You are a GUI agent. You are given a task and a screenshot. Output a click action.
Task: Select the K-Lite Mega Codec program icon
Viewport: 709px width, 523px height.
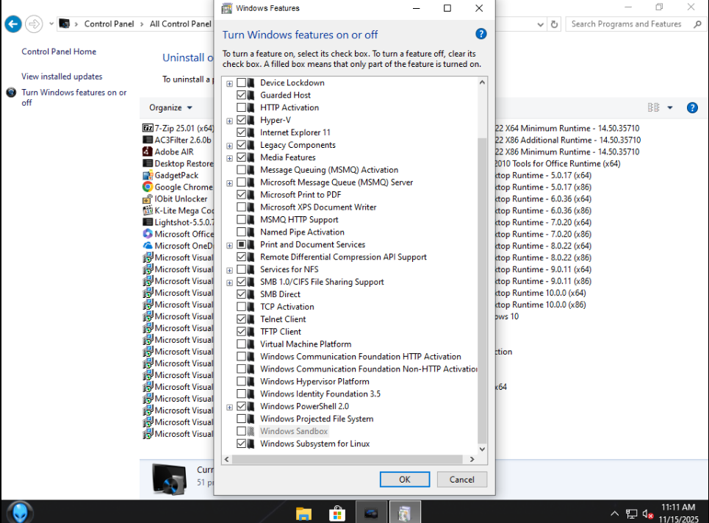148,210
